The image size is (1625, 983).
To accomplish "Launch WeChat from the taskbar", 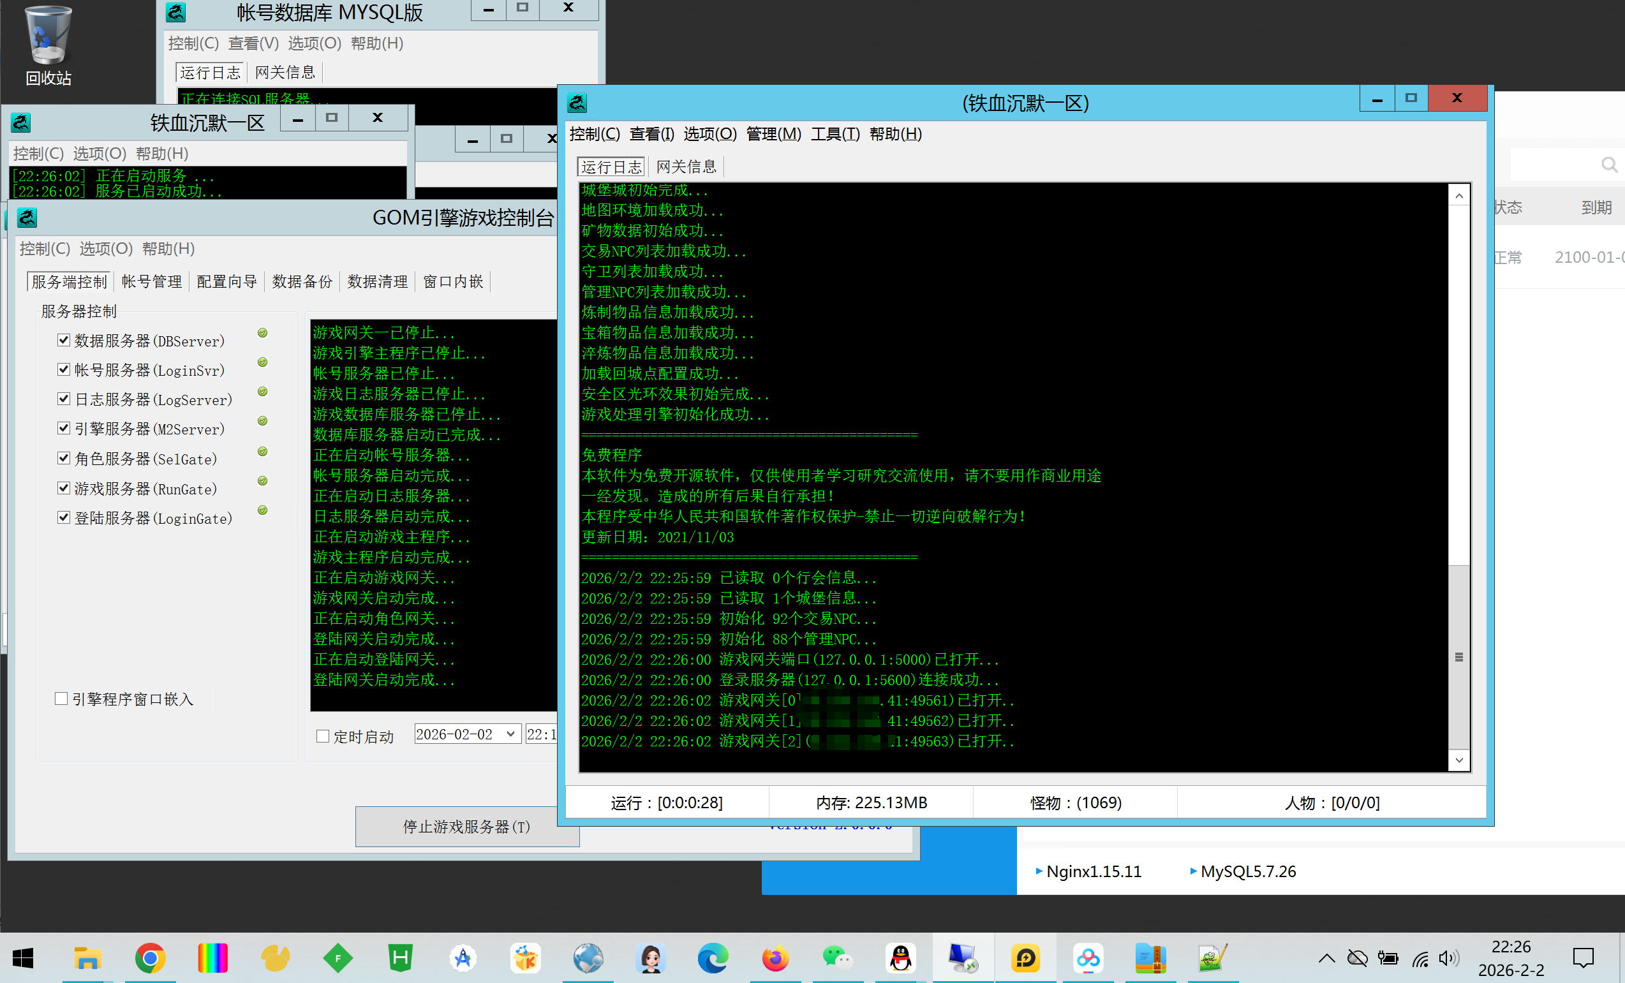I will (837, 958).
